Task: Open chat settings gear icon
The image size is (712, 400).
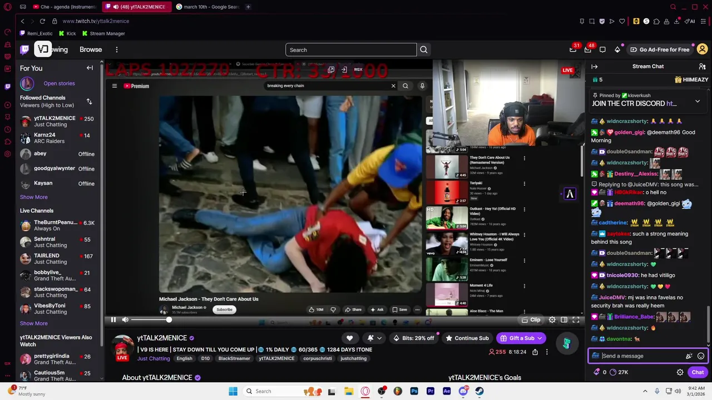Action: pyautogui.click(x=680, y=372)
